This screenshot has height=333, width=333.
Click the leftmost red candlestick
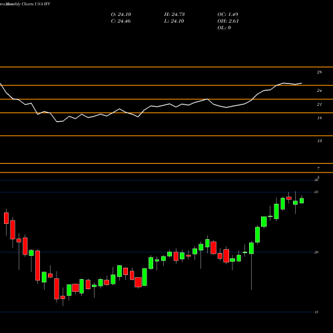pyautogui.click(x=6, y=218)
